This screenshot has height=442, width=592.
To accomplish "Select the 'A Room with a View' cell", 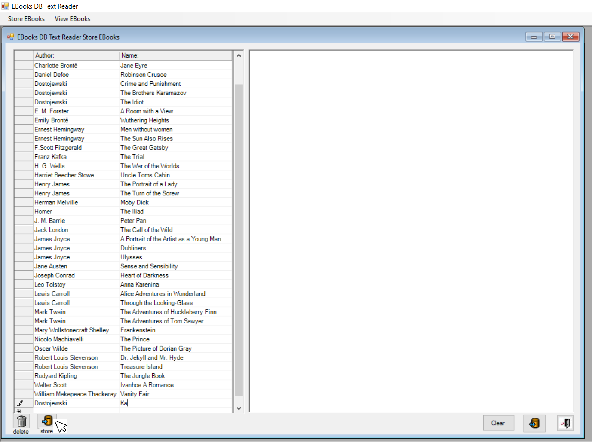I will 175,111.
